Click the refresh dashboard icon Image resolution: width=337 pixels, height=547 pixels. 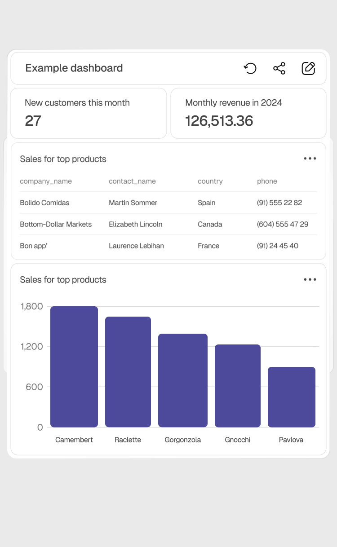pyautogui.click(x=250, y=68)
